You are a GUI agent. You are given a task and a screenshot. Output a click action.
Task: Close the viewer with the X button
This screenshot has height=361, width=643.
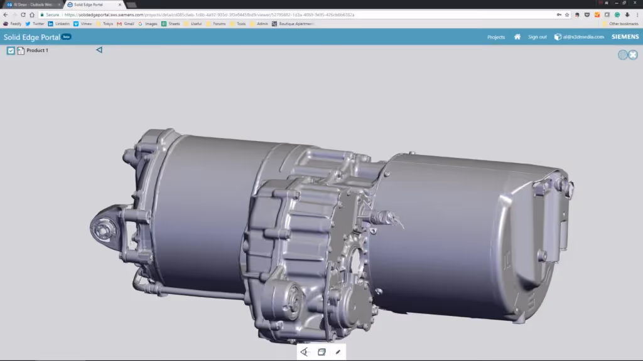tap(633, 55)
